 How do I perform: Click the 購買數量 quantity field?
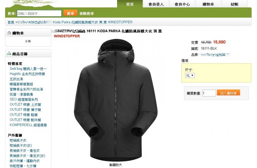209,93
